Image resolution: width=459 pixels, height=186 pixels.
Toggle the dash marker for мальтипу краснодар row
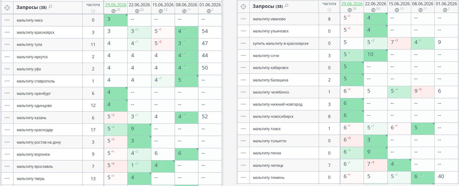pyautogui.click(x=7, y=130)
